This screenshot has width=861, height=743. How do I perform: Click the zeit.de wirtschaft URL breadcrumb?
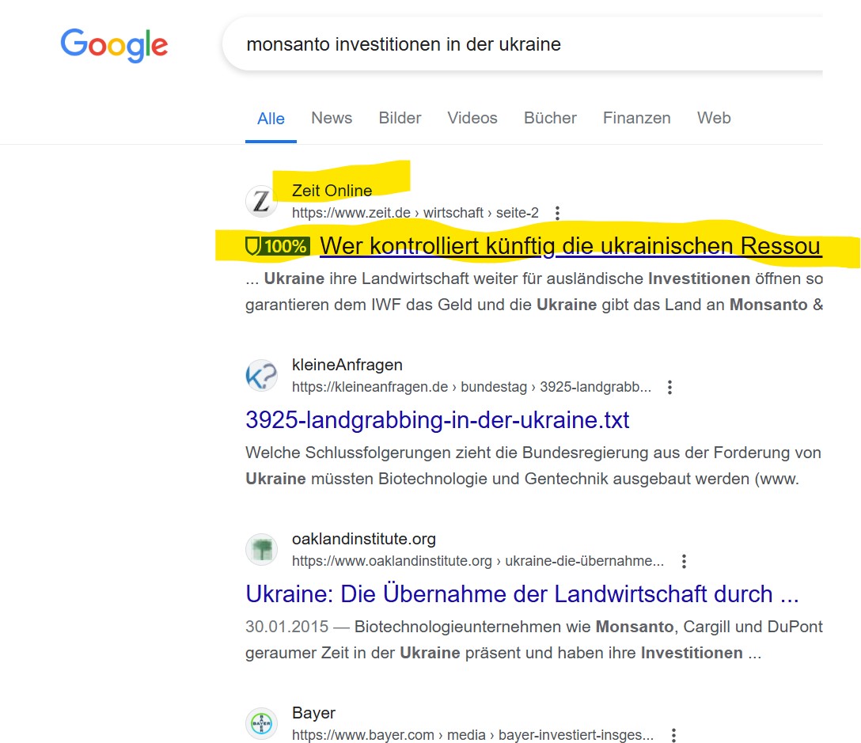tap(415, 213)
